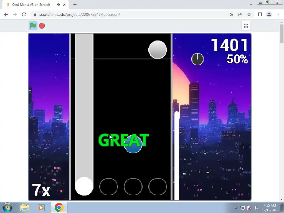This screenshot has height=213, width=284.
Task: Open the Windows Start menu
Action: 7,207
